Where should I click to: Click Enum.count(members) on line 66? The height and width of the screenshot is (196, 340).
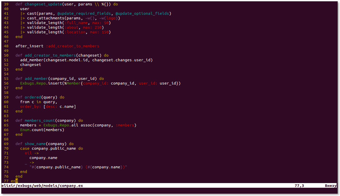(x=42, y=130)
